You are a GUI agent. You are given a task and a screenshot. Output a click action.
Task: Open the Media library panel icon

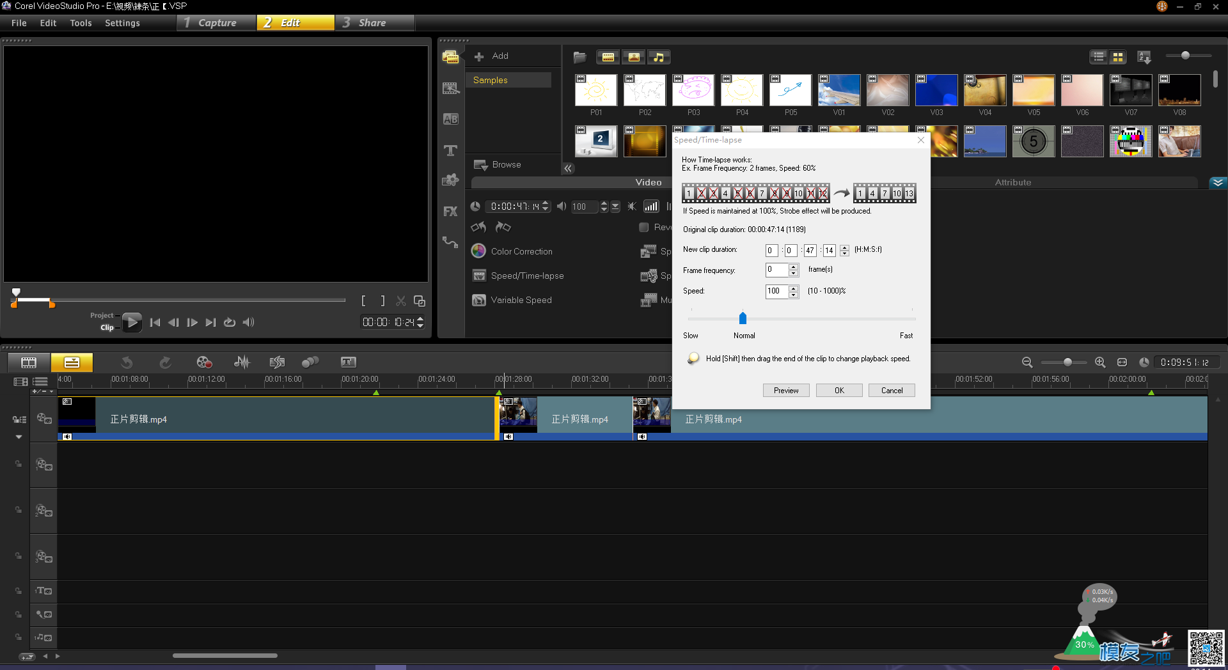(450, 57)
